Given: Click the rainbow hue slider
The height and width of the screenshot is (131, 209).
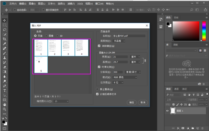Looking at the screenshot, I should coord(204,31).
